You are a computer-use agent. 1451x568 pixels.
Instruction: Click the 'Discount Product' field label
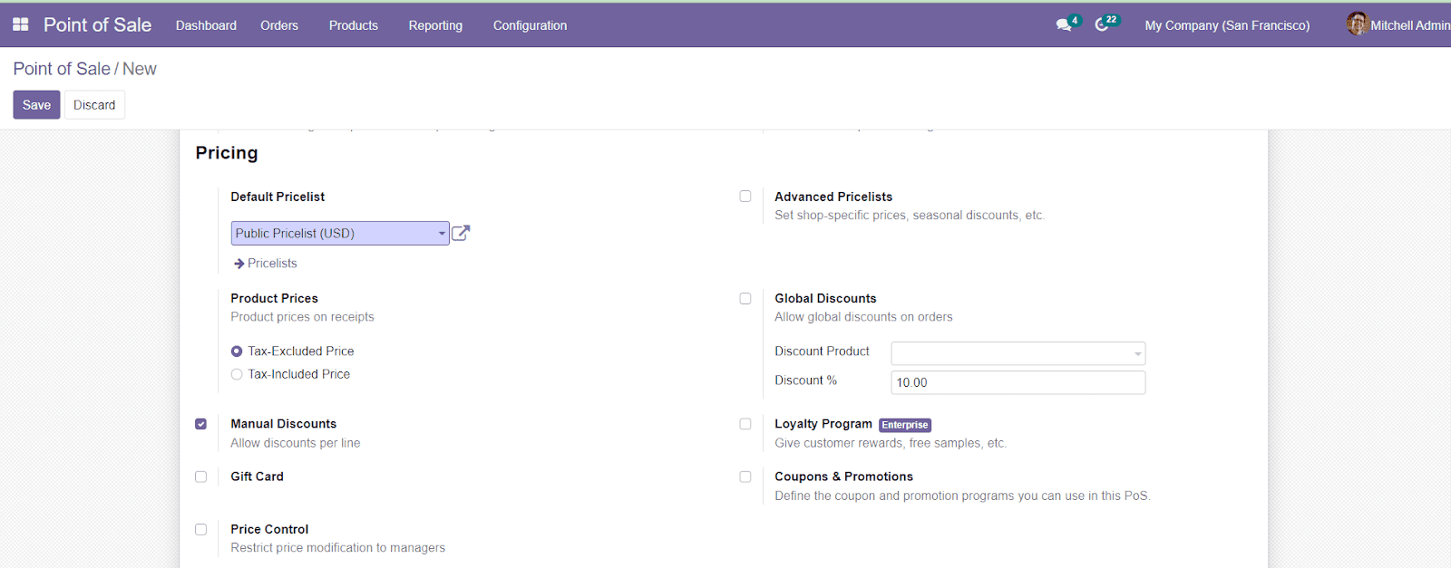point(823,351)
